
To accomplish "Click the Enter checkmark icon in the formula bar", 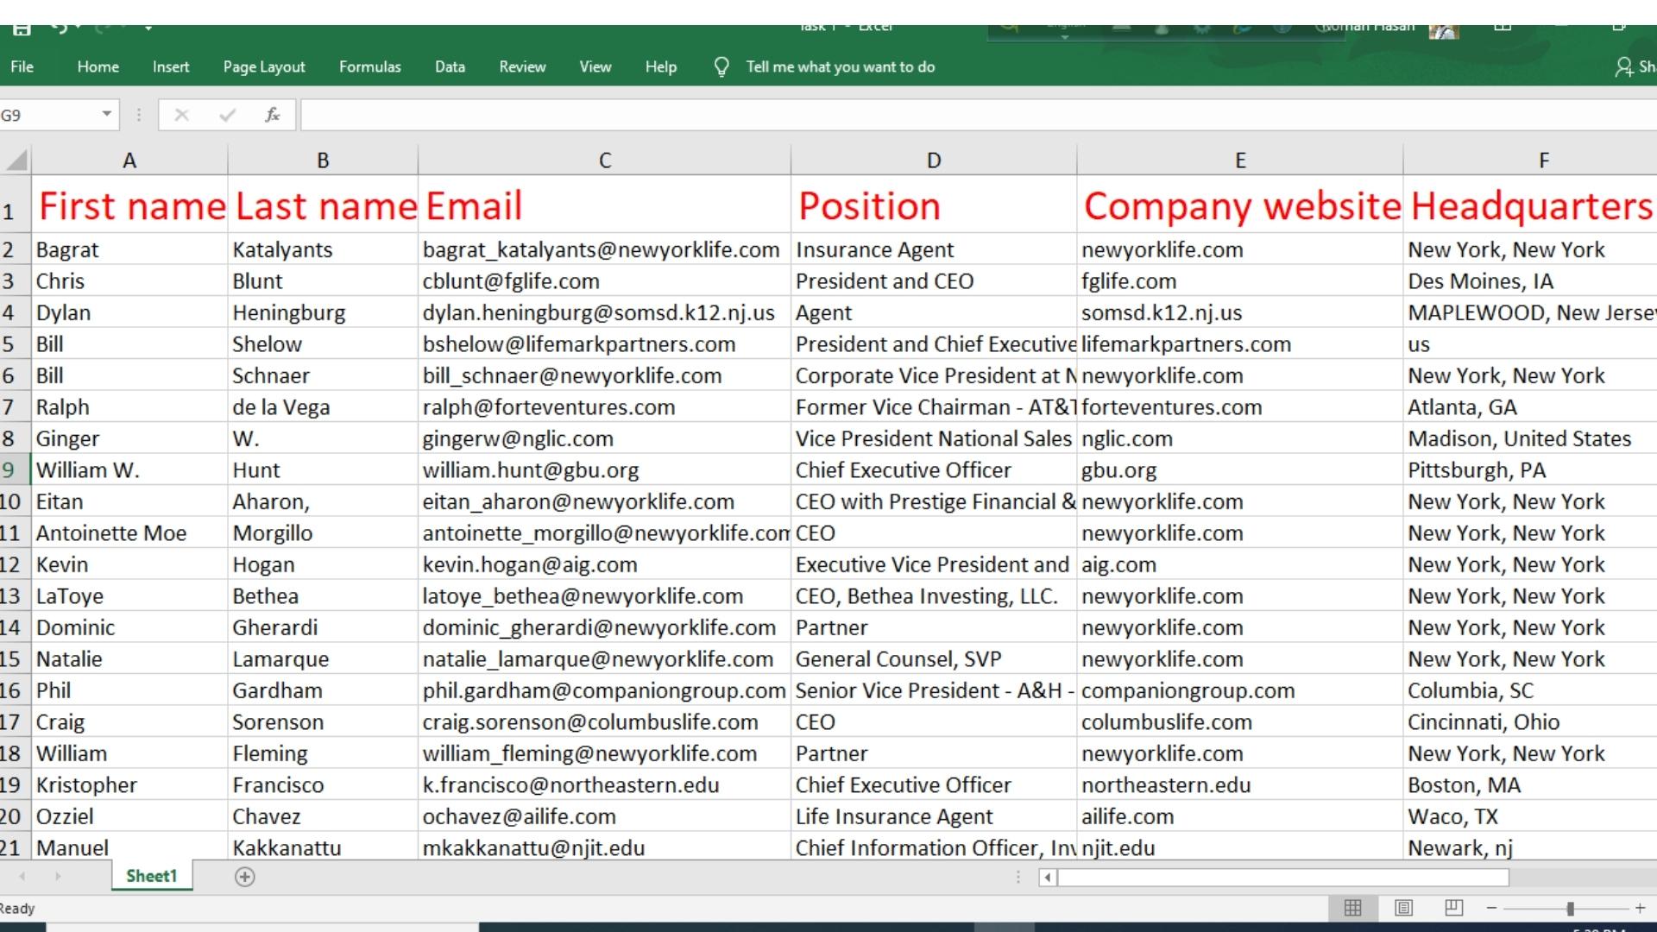I will [227, 114].
